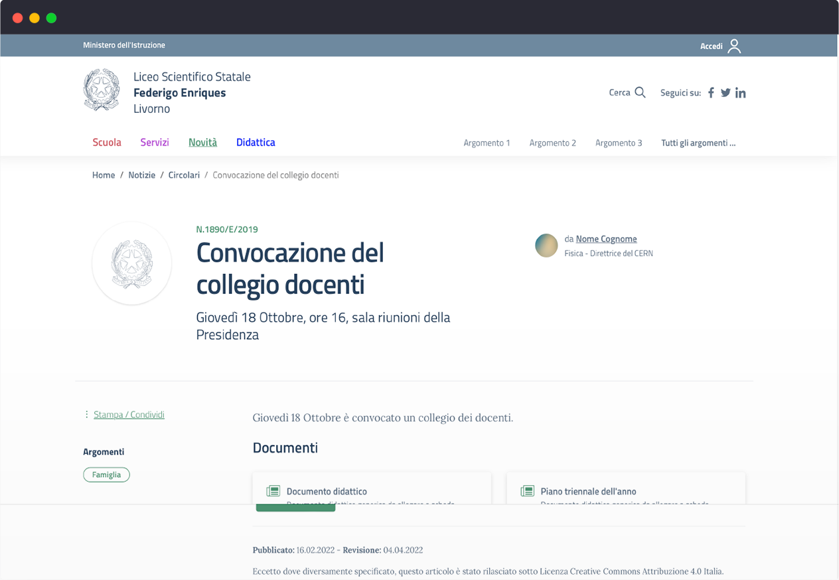
Task: Close the window with the red button
Action: [17, 18]
